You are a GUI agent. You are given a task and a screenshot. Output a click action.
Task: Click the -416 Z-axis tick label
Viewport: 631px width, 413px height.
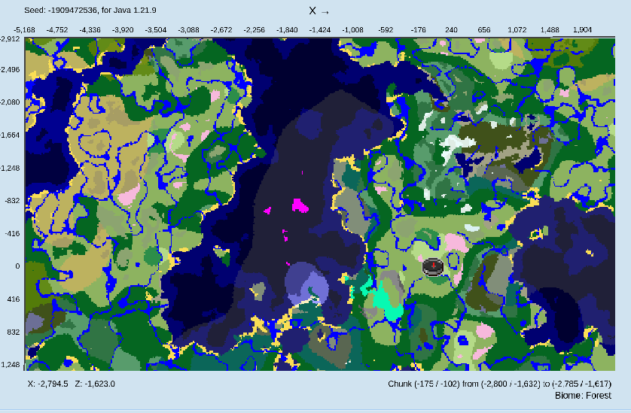12,233
